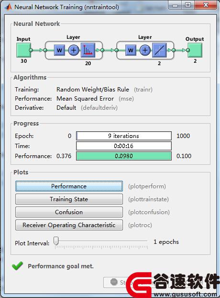Click the '(defaultderiv)' function name
The image size is (220, 298).
pos(99,108)
